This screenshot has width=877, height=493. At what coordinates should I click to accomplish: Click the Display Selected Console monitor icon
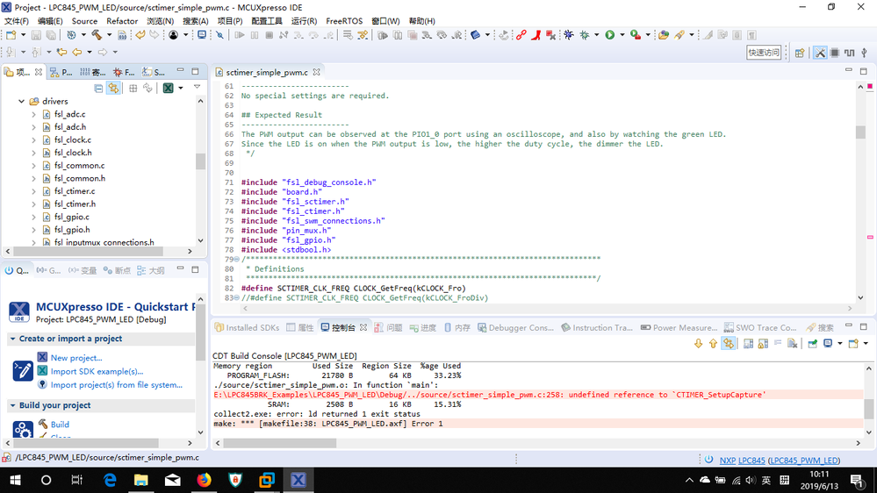[828, 344]
